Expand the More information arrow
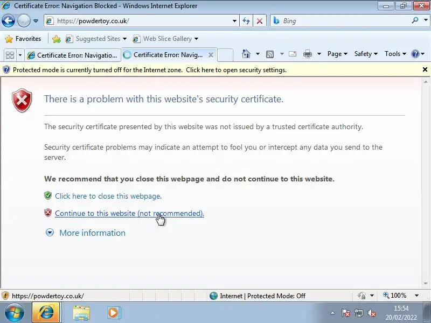 [50, 233]
